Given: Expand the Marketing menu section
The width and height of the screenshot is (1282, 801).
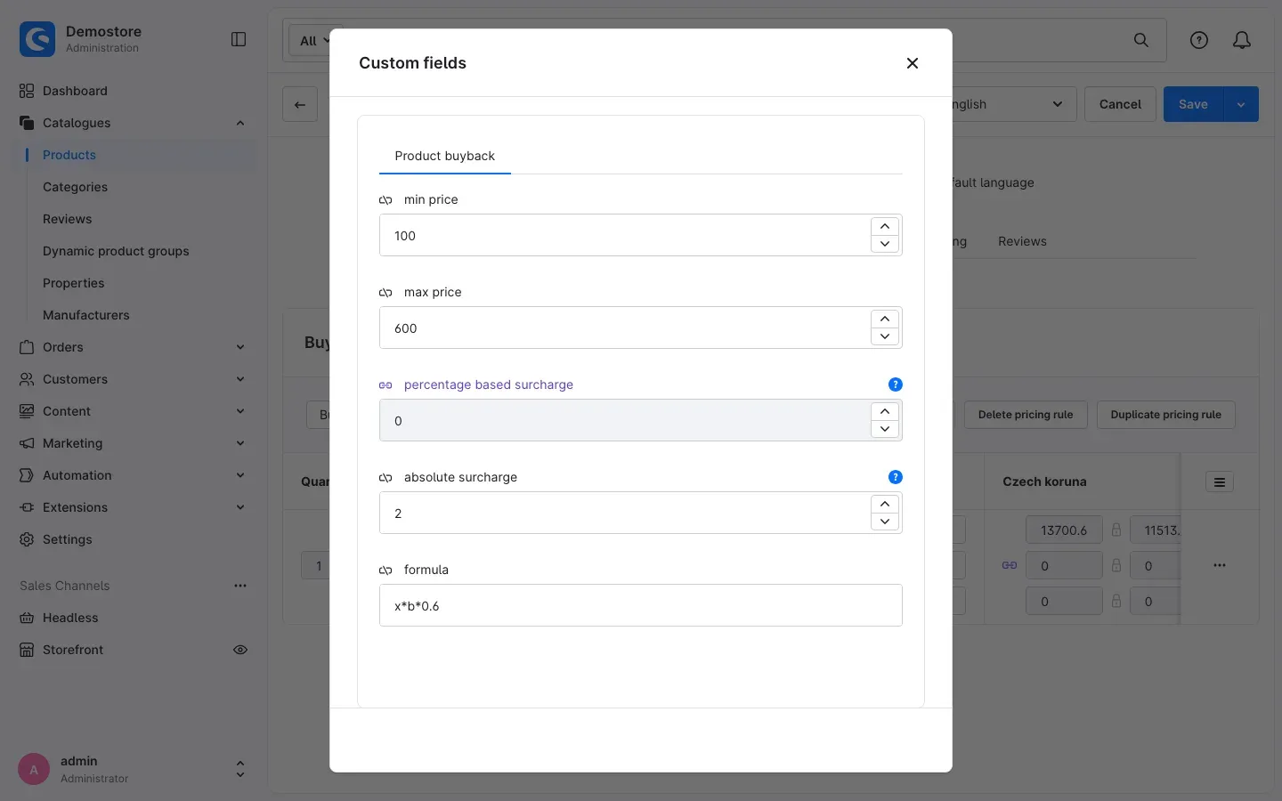Looking at the screenshot, I should (x=240, y=443).
